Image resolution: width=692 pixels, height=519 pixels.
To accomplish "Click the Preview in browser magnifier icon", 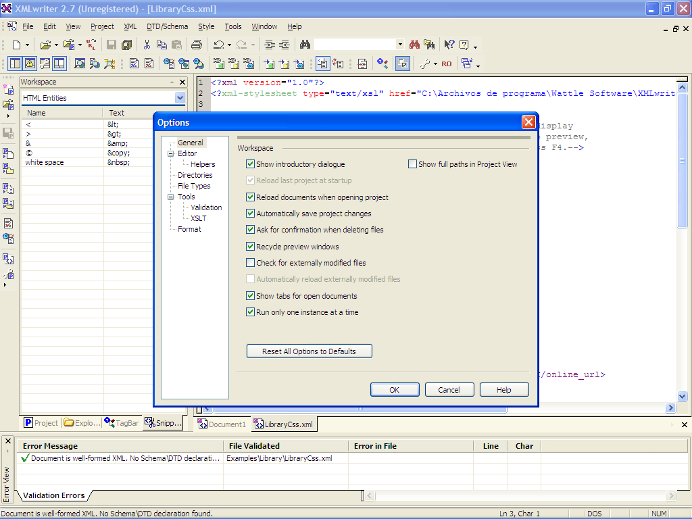I will (80, 64).
